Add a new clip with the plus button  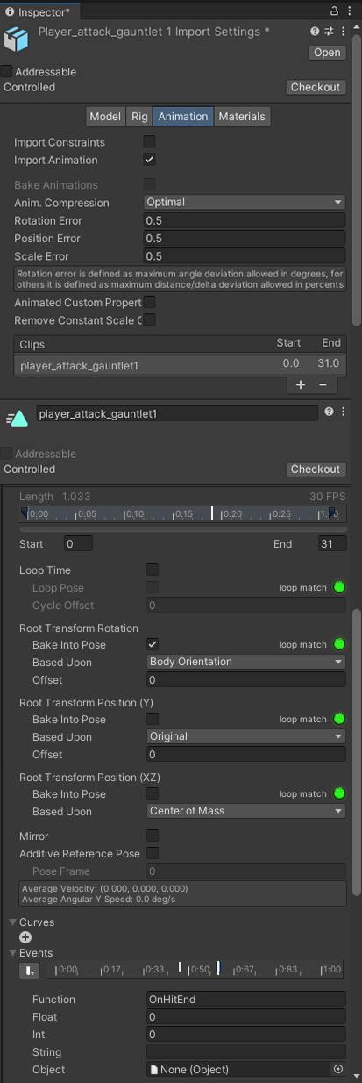tap(301, 384)
